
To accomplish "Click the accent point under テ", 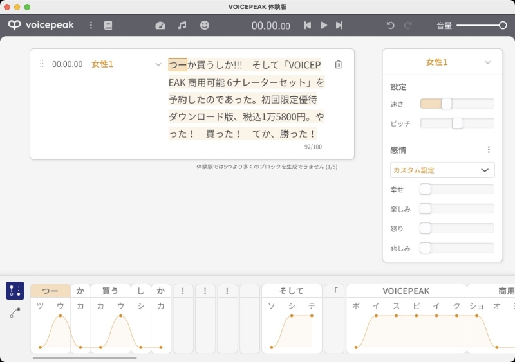I will (x=312, y=316).
